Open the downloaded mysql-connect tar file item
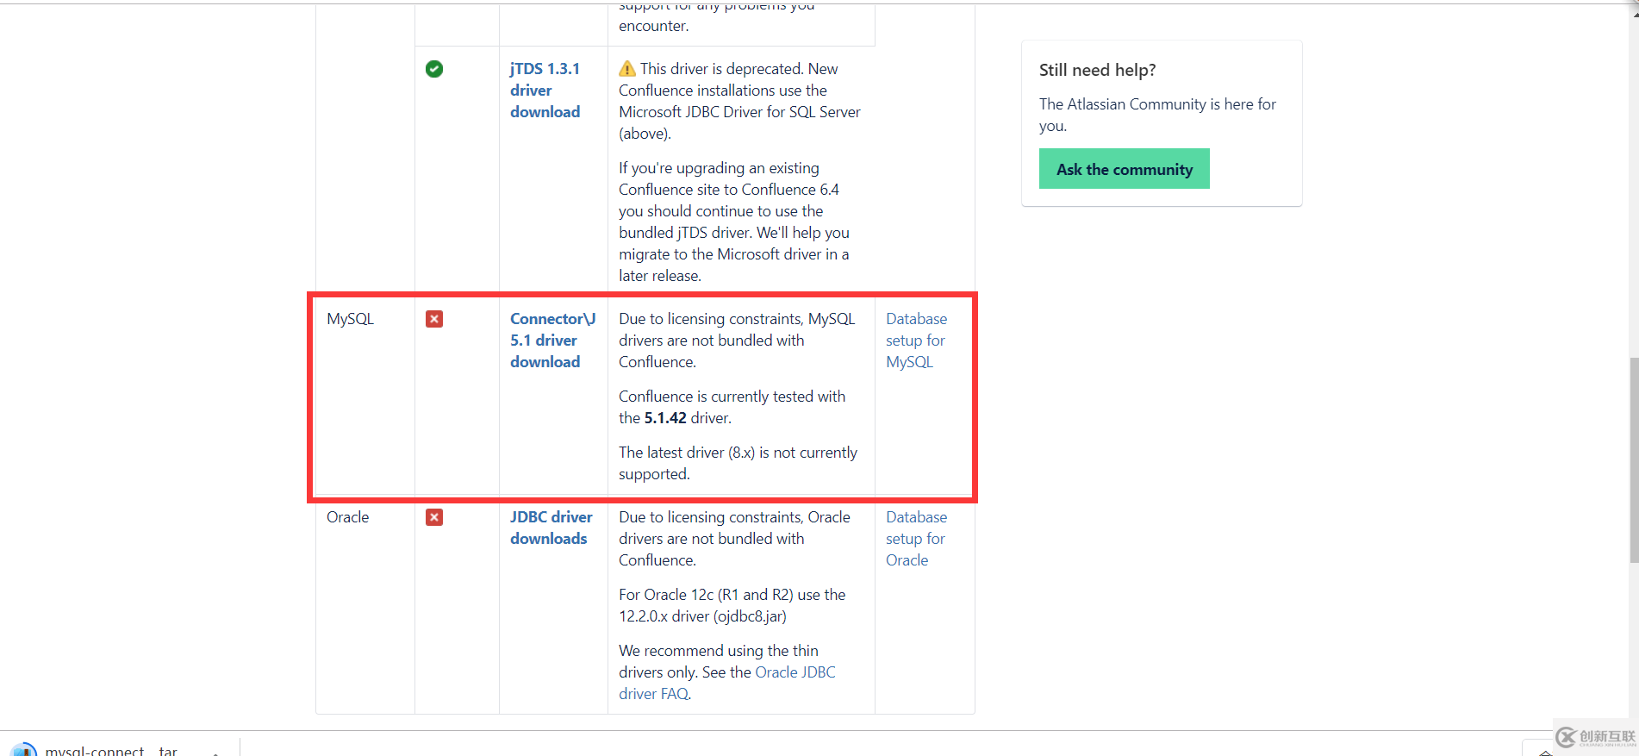The width and height of the screenshot is (1639, 756). click(x=110, y=749)
